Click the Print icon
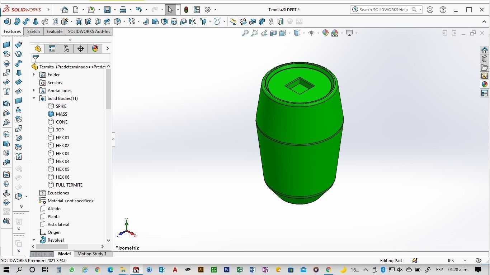Viewport: 490px width, 275px height. pos(123,10)
